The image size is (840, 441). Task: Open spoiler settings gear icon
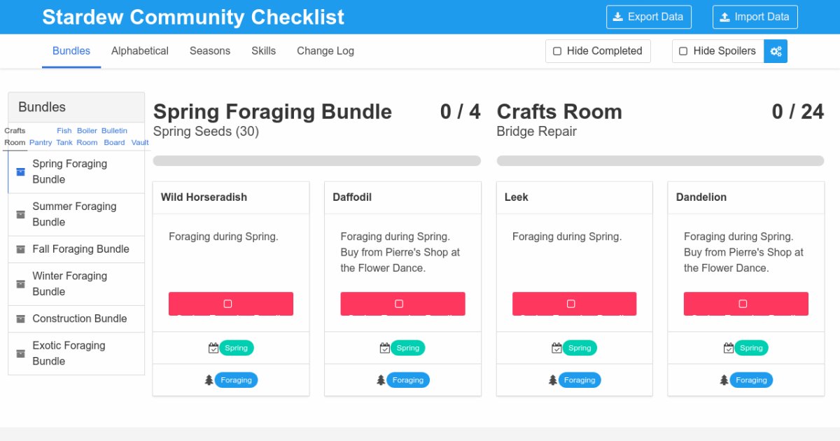776,51
